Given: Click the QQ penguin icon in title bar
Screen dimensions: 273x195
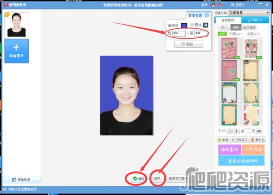Looking at the screenshot, I should pos(213,5).
